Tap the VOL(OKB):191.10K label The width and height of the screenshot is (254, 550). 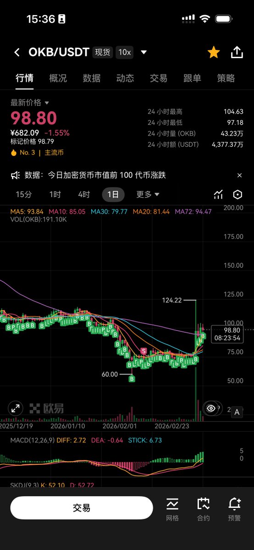[39, 220]
